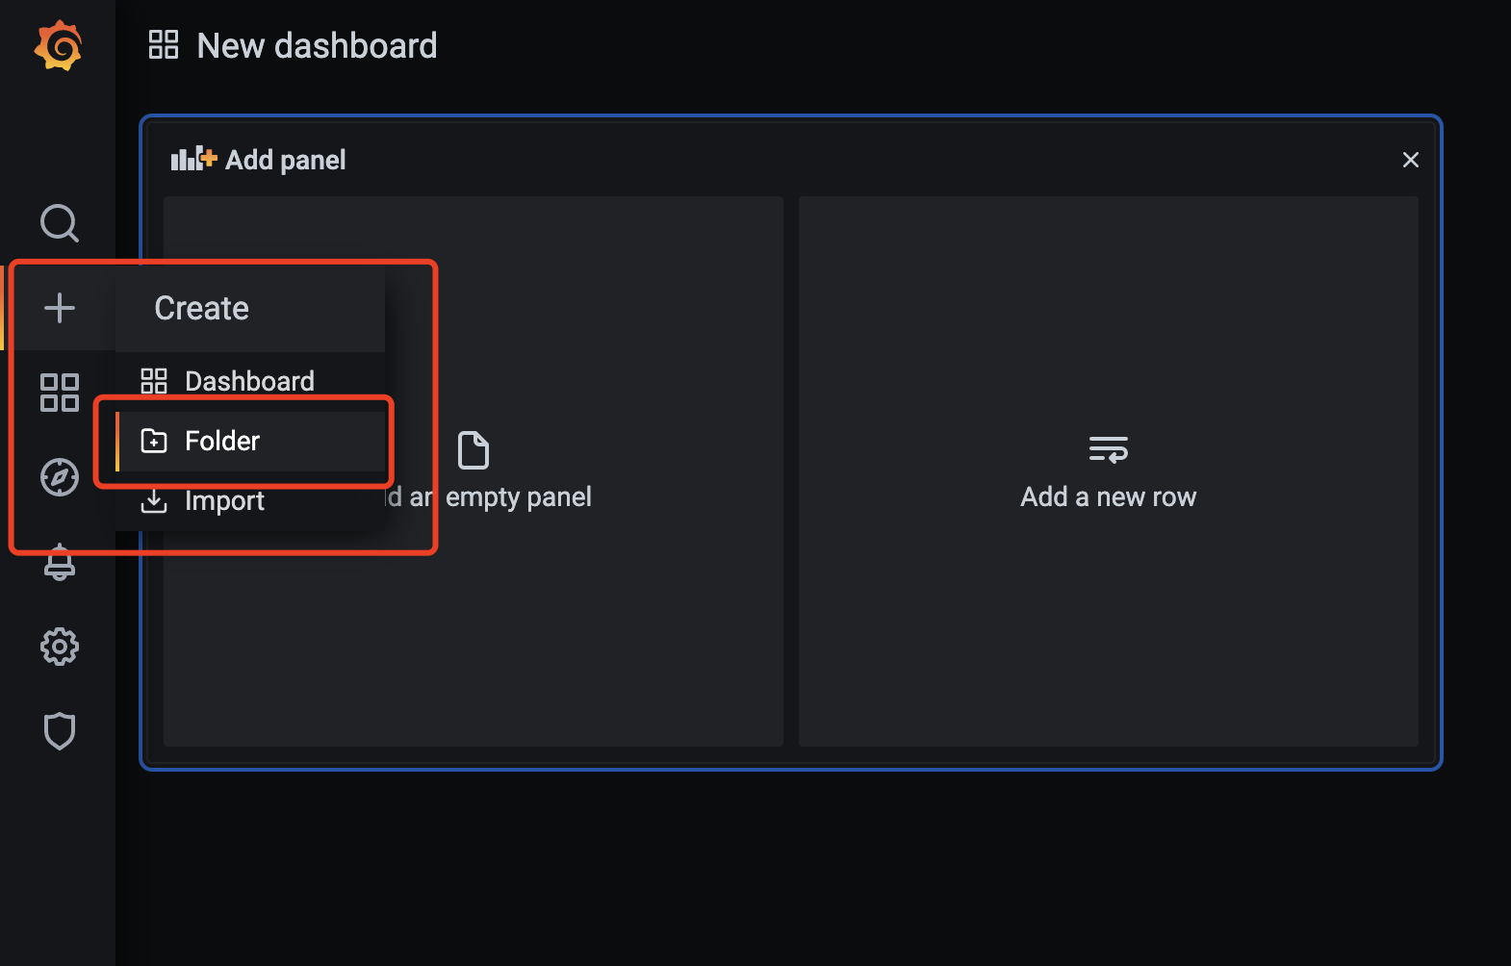Click the New dashboard title
The image size is (1511, 966).
pyautogui.click(x=317, y=45)
